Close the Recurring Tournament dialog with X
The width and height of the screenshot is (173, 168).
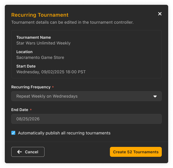[160, 14]
